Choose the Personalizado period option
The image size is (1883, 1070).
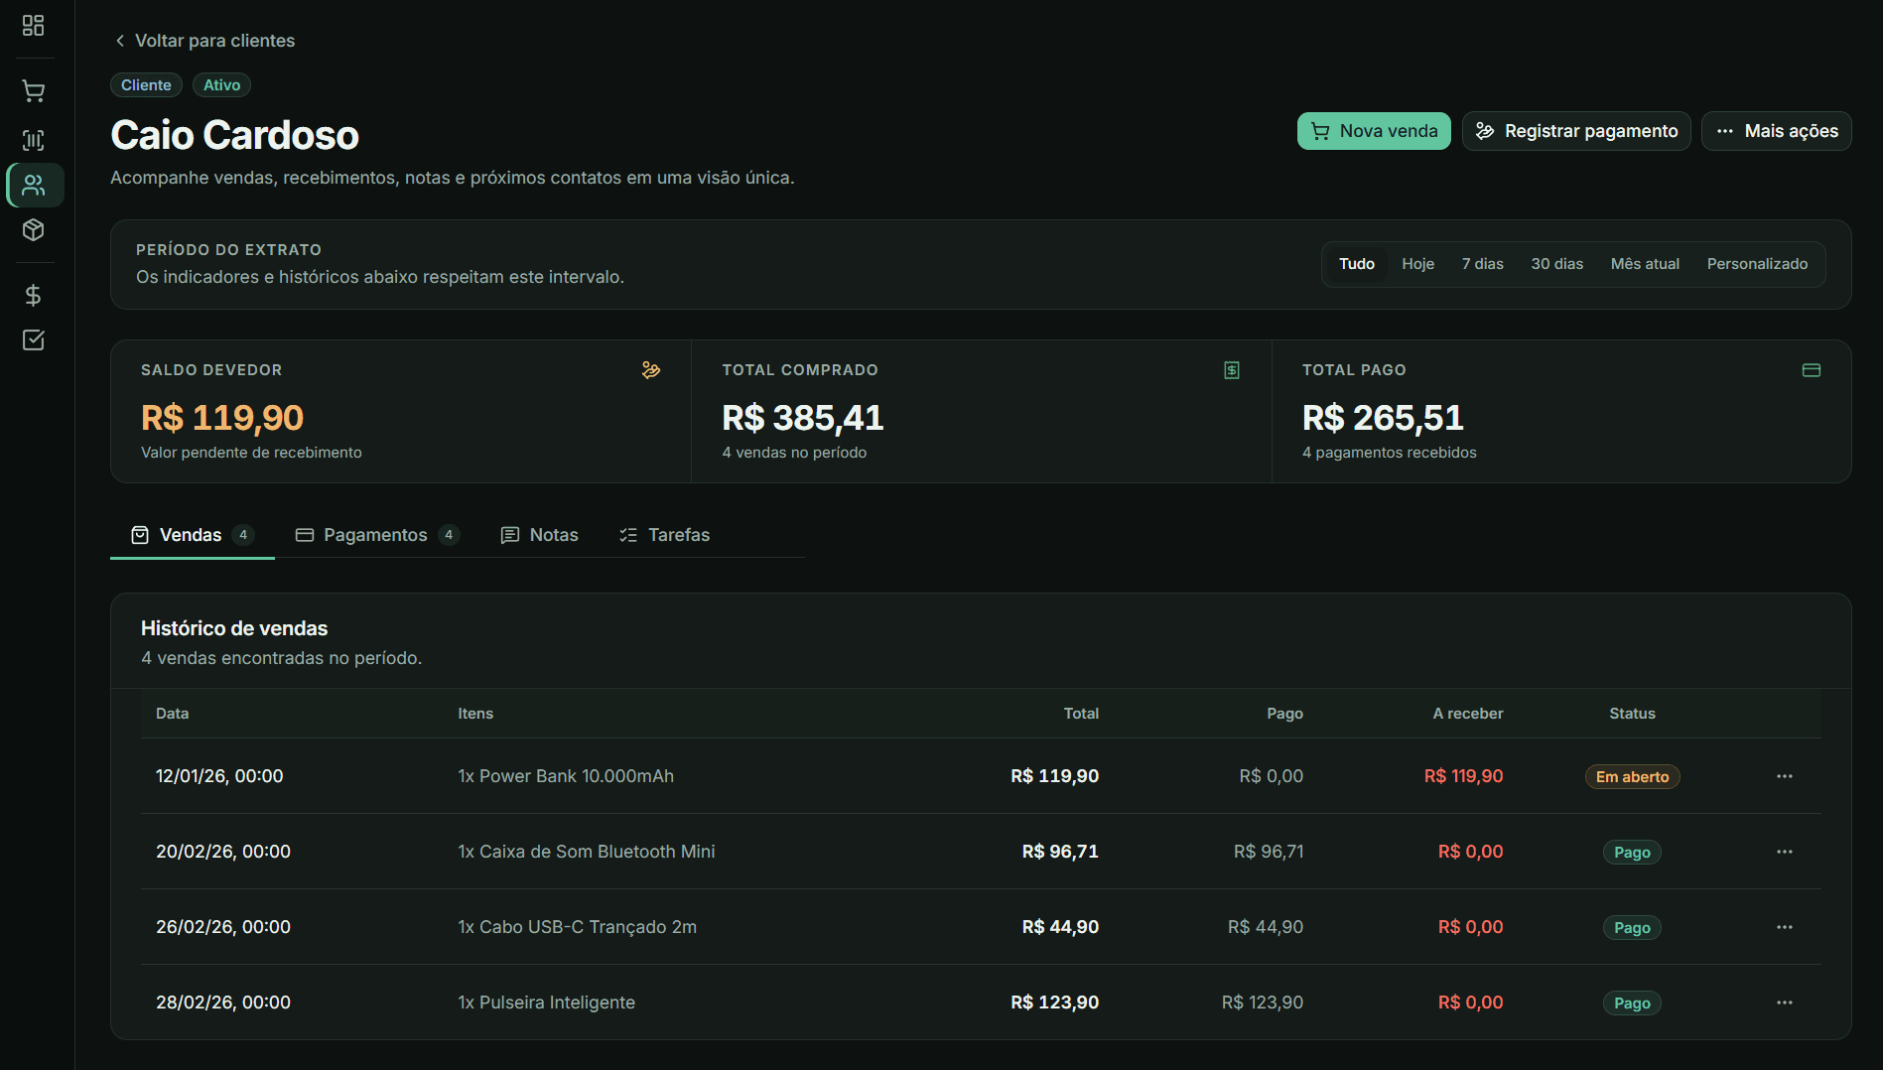[1758, 264]
